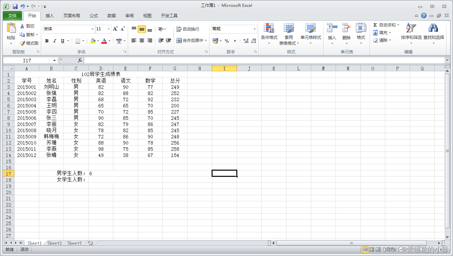This screenshot has width=453, height=256.
Task: Toggle align text right
Action: 150,41
